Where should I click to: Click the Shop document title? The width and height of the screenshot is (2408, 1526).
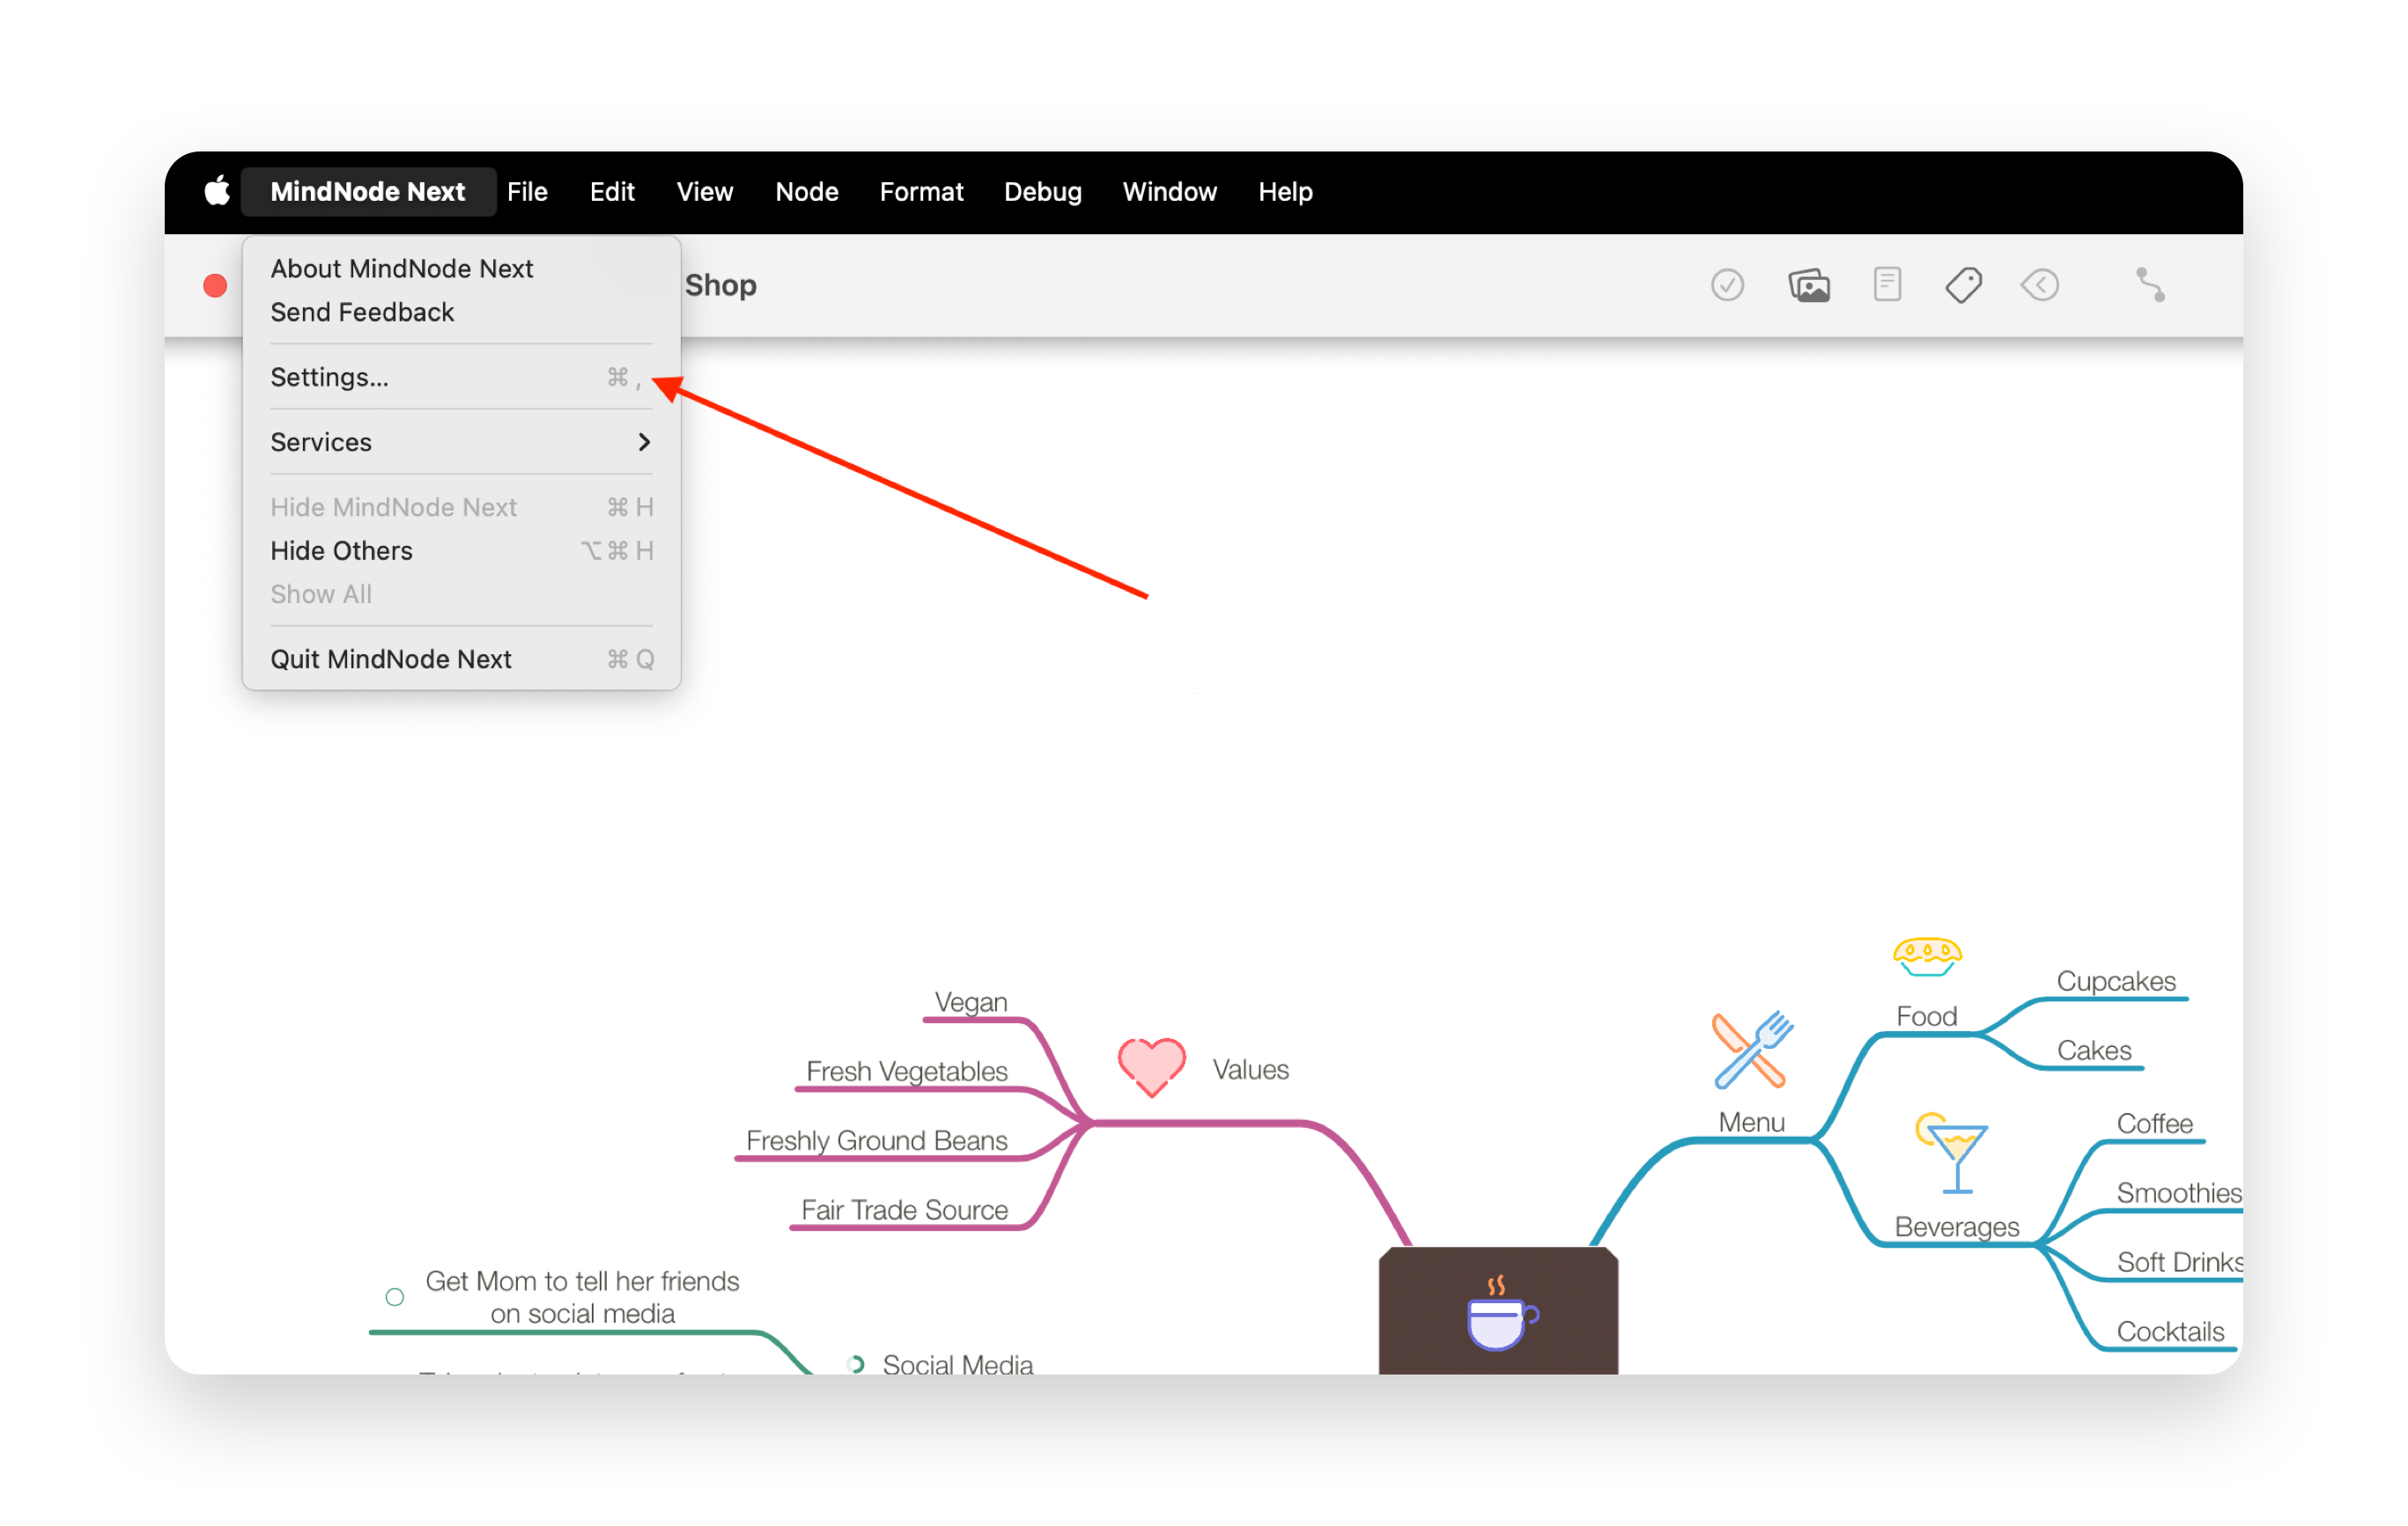click(720, 285)
